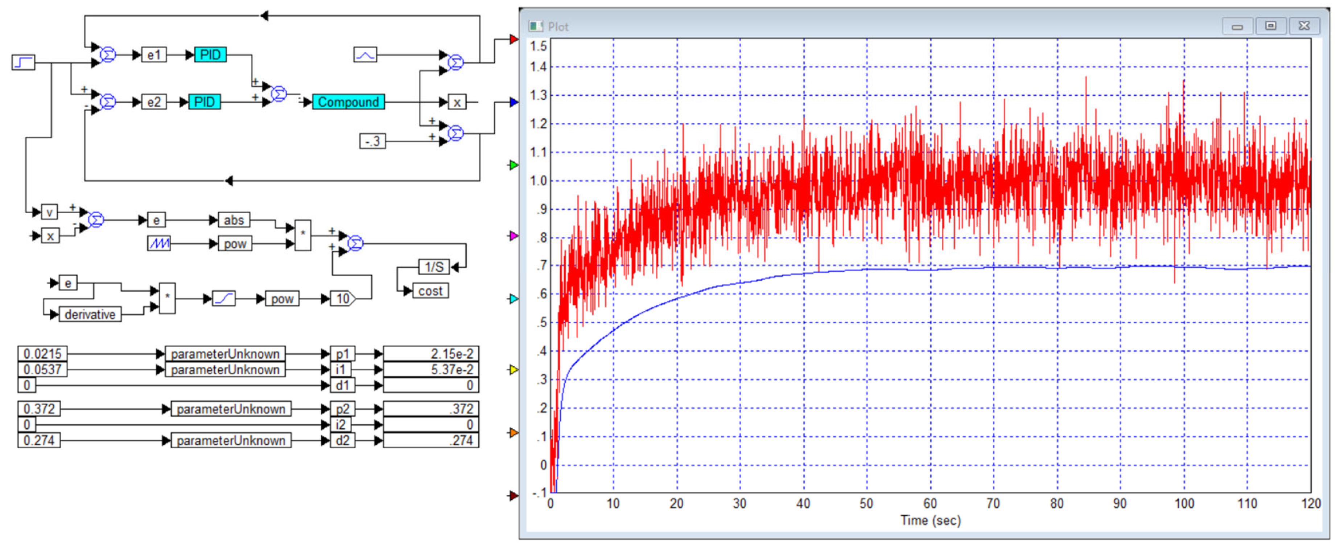Click the 0.372 constant value field
This screenshot has width=1344, height=552.
point(39,408)
